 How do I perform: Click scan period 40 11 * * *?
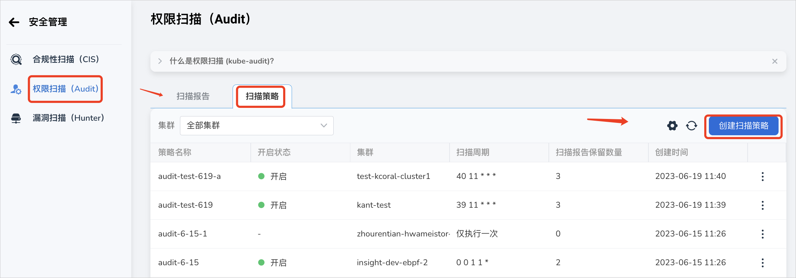pos(476,176)
